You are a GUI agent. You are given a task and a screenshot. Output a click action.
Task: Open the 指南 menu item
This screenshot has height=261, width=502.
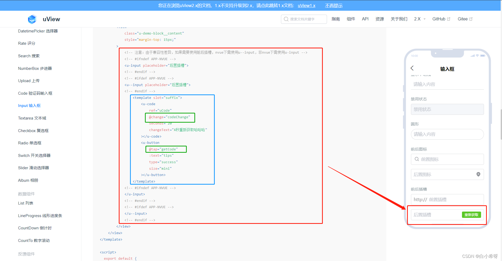pyautogui.click(x=336, y=19)
